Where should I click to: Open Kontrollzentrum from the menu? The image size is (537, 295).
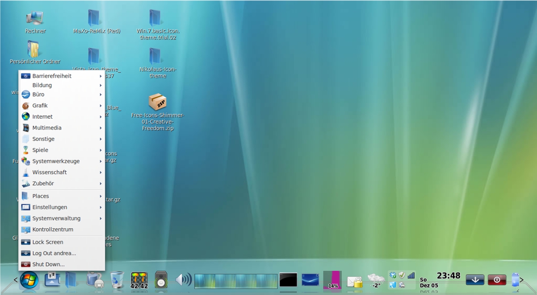pos(62,229)
